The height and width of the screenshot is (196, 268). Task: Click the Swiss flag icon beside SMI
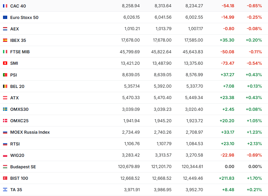point(5,63)
